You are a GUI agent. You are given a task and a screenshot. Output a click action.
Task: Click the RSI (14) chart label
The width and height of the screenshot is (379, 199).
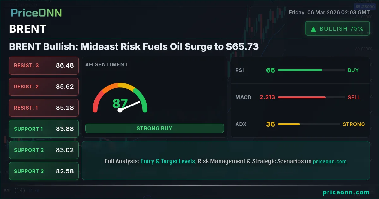14,190
